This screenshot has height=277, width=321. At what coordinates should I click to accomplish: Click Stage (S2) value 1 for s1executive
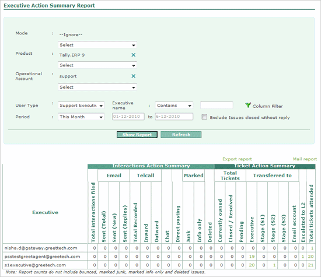tap(274, 265)
